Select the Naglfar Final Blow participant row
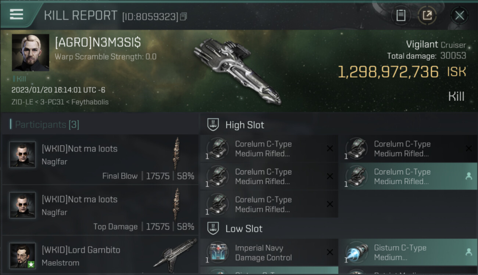478x275 pixels. coord(100,159)
